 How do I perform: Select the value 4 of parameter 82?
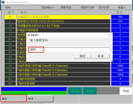[120, 83]
